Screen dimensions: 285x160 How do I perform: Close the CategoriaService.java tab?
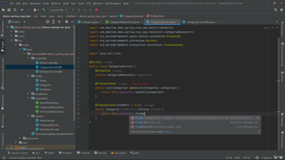(x=178, y=22)
